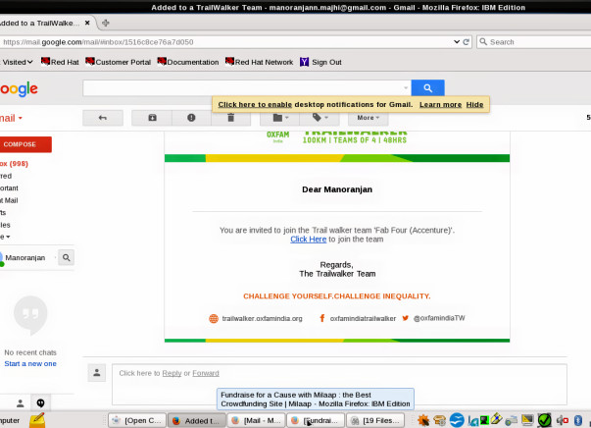Switch to '[Mail - M...' taskbar window
The width and height of the screenshot is (591, 428).
coord(257,420)
